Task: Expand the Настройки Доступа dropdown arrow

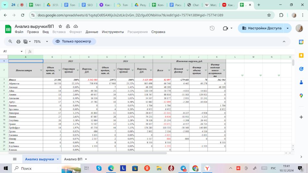Action: 288,28
